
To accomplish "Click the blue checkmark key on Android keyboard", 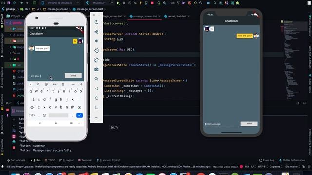I will (x=79, y=115).
